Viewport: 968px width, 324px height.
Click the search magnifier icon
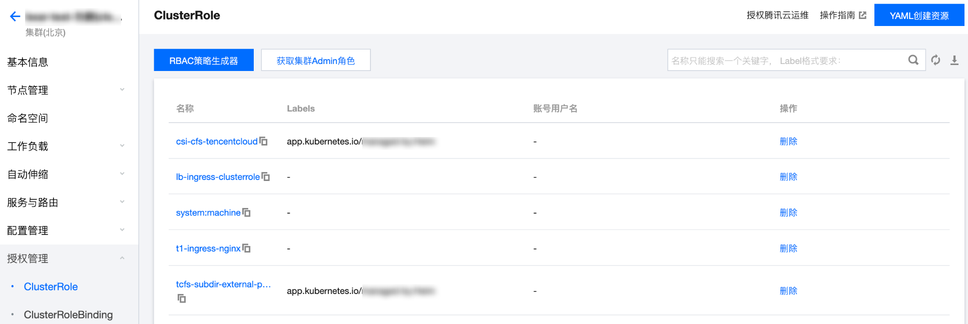pyautogui.click(x=913, y=60)
